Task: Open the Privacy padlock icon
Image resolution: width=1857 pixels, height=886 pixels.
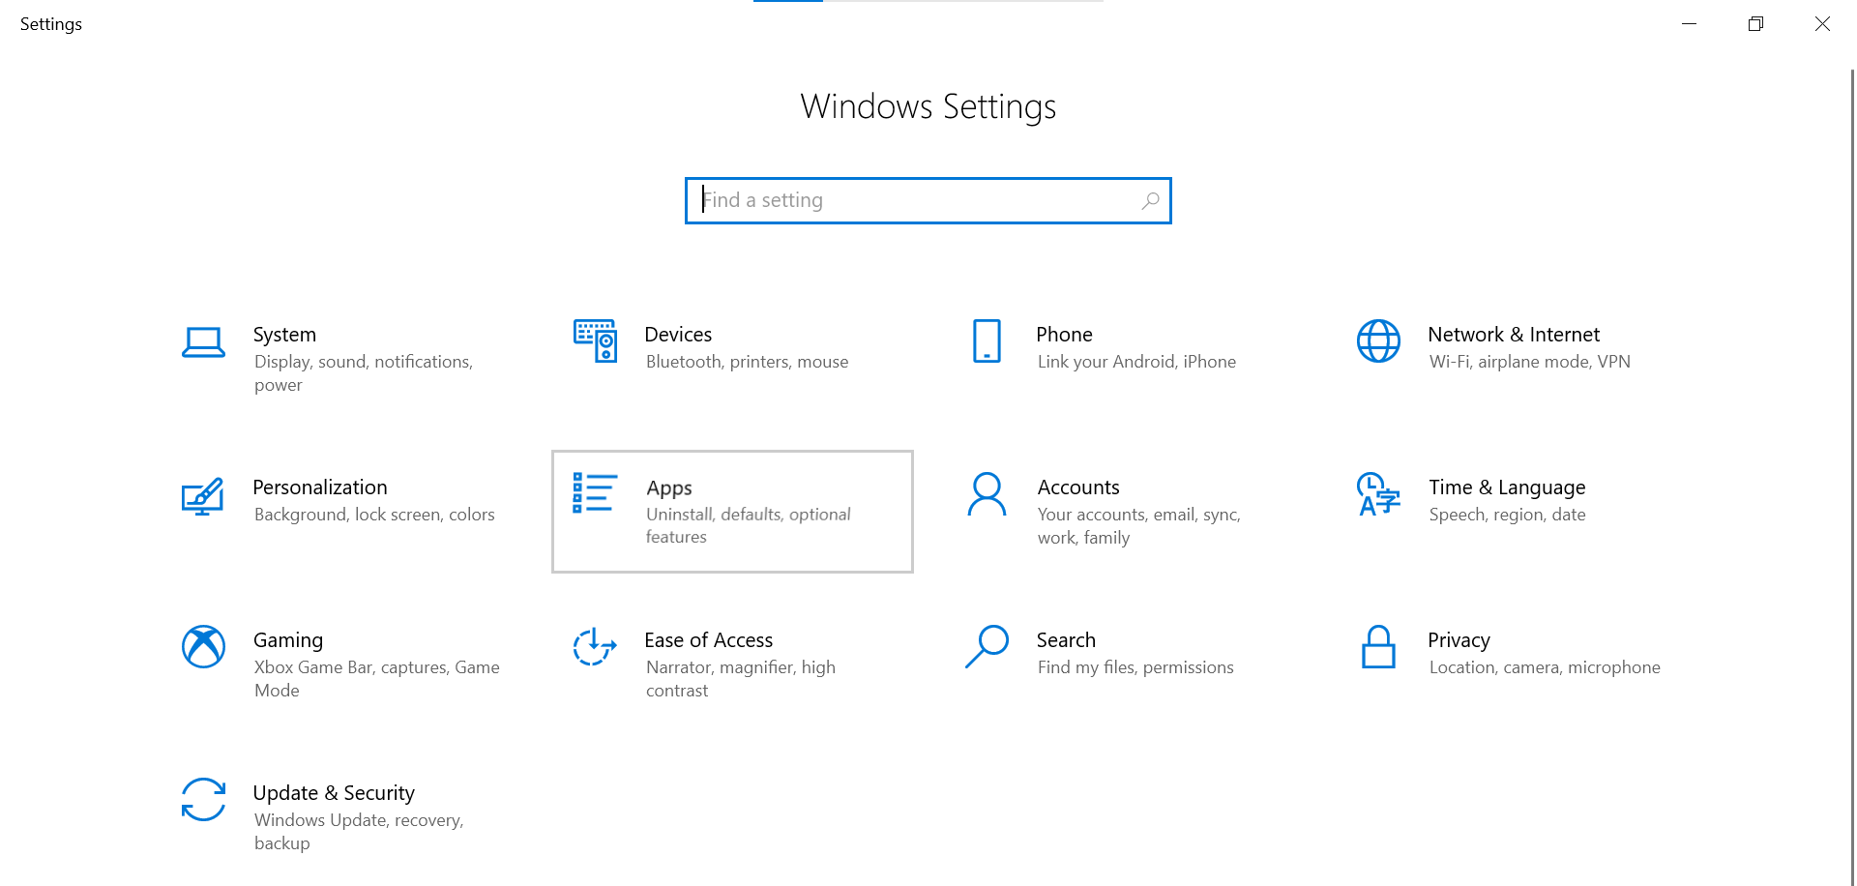Action: pos(1378,646)
